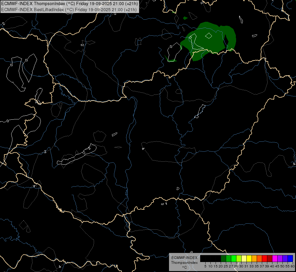Select the bright green 27-29 legend swatch
This screenshot has width=296, height=272.
[x=234, y=258]
